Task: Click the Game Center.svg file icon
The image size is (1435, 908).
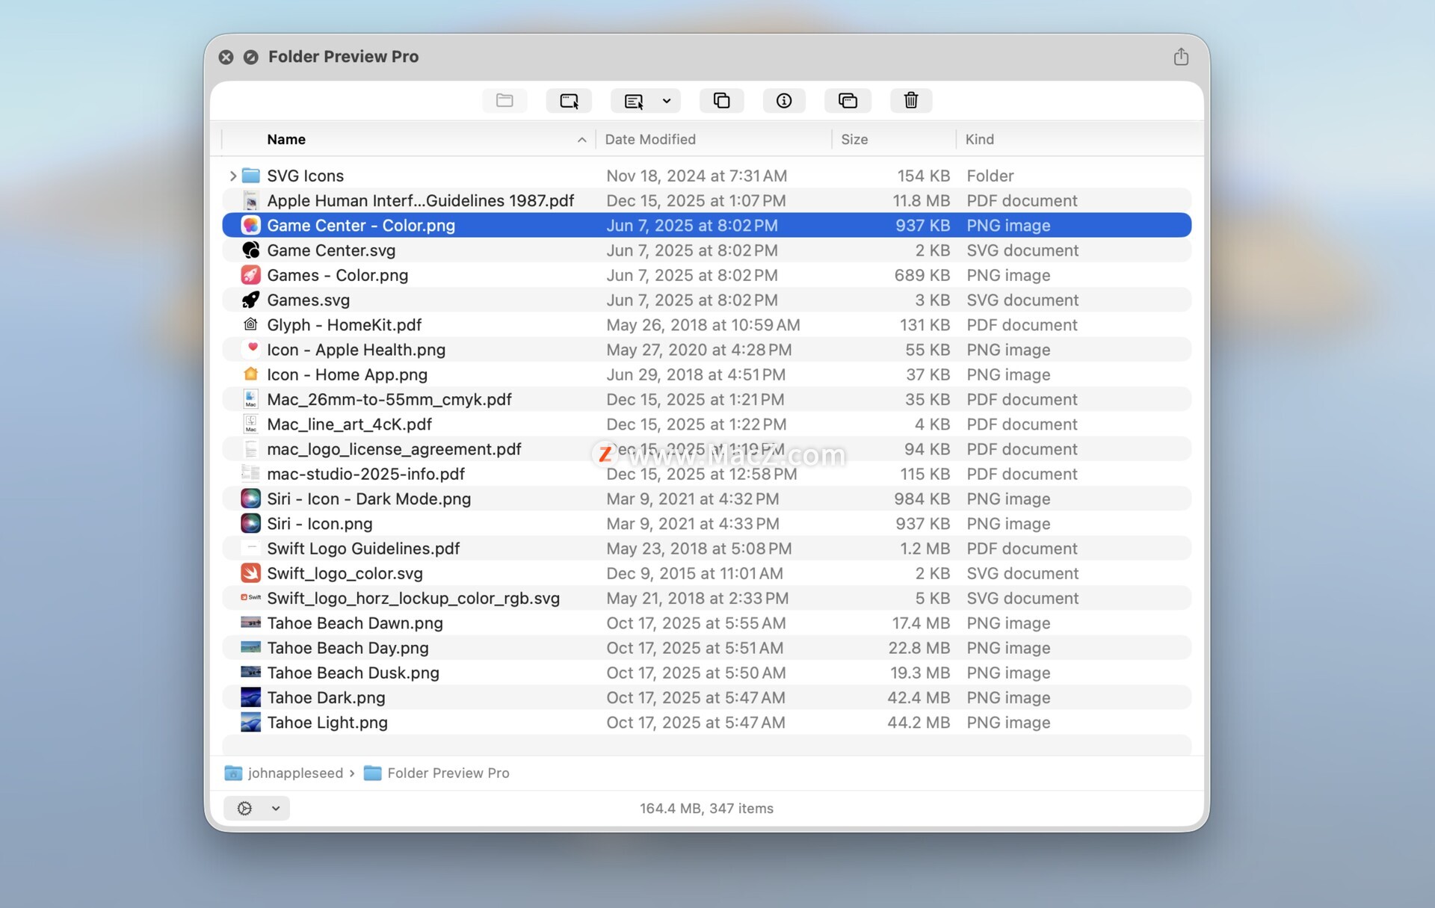Action: coord(251,250)
